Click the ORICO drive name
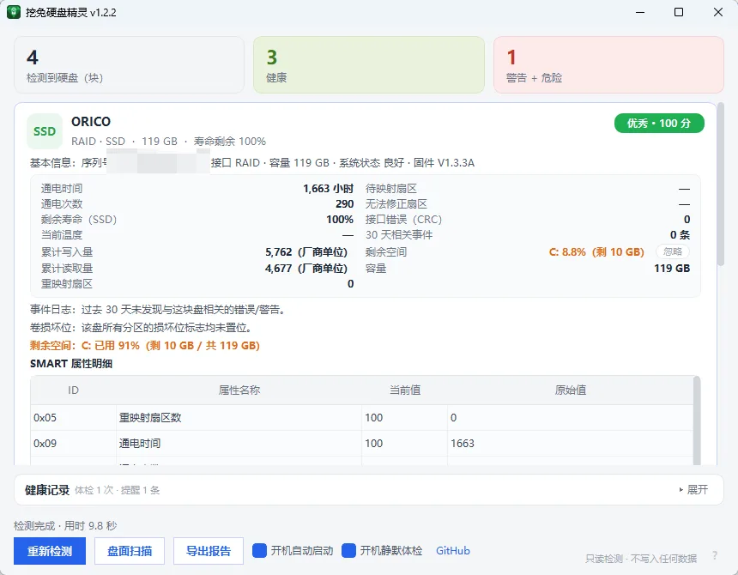The image size is (738, 575). point(91,121)
